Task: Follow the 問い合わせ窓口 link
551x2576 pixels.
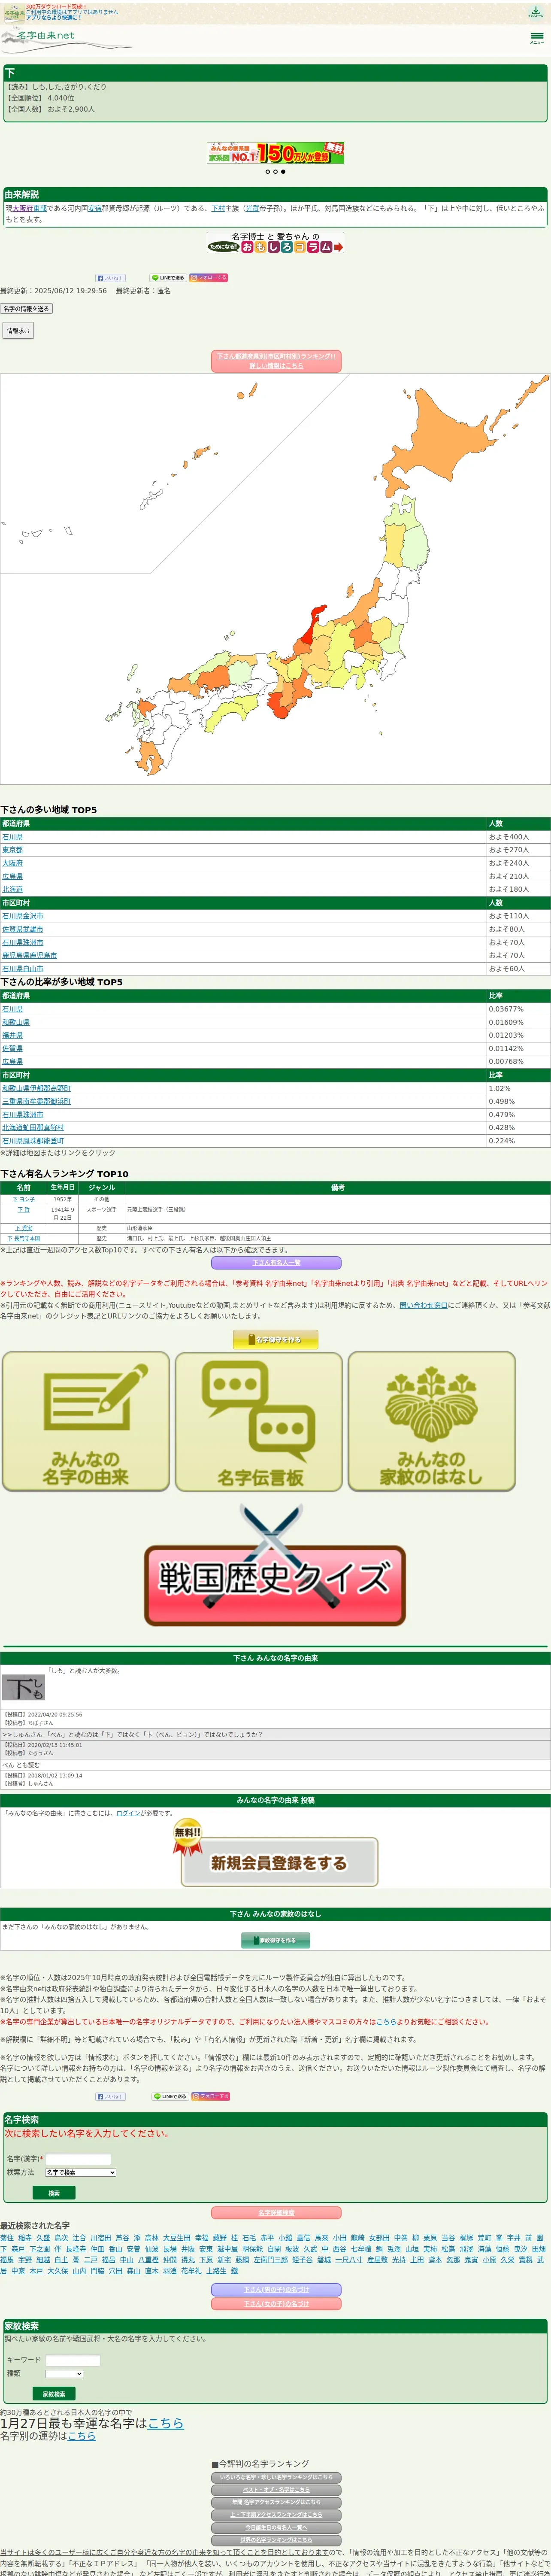Action: click(x=424, y=1305)
